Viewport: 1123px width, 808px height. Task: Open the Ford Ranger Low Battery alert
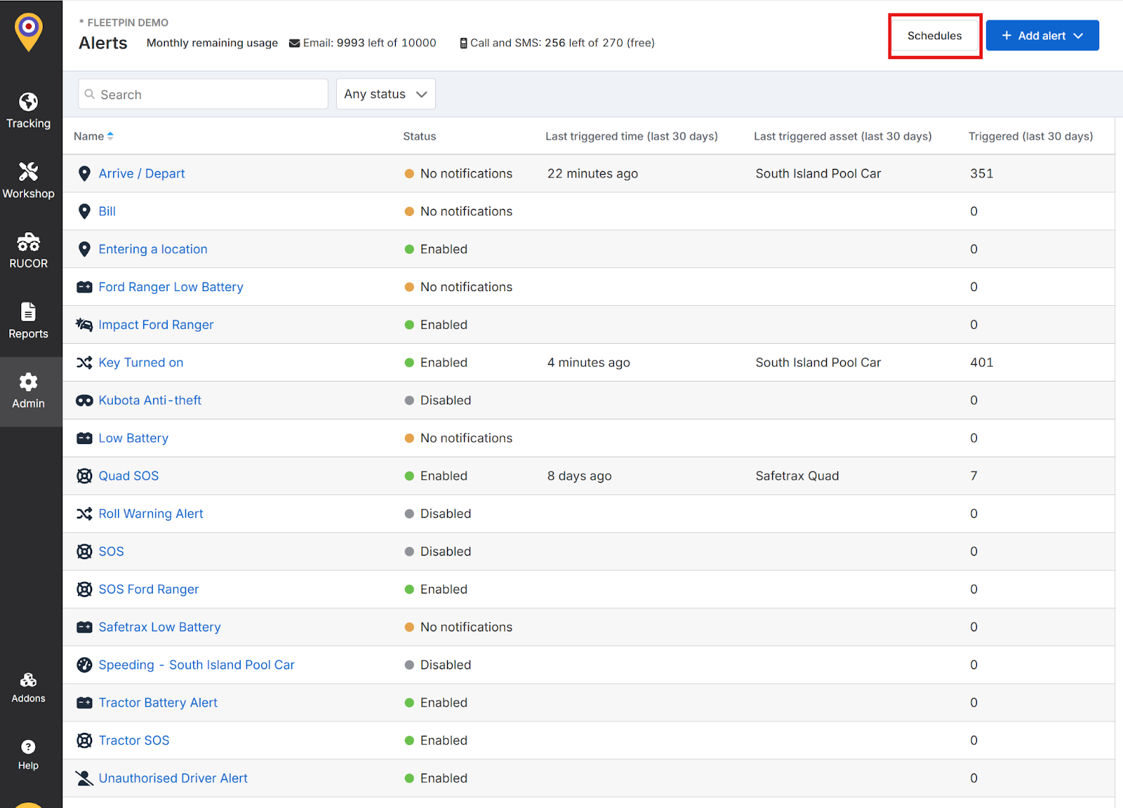pos(171,287)
